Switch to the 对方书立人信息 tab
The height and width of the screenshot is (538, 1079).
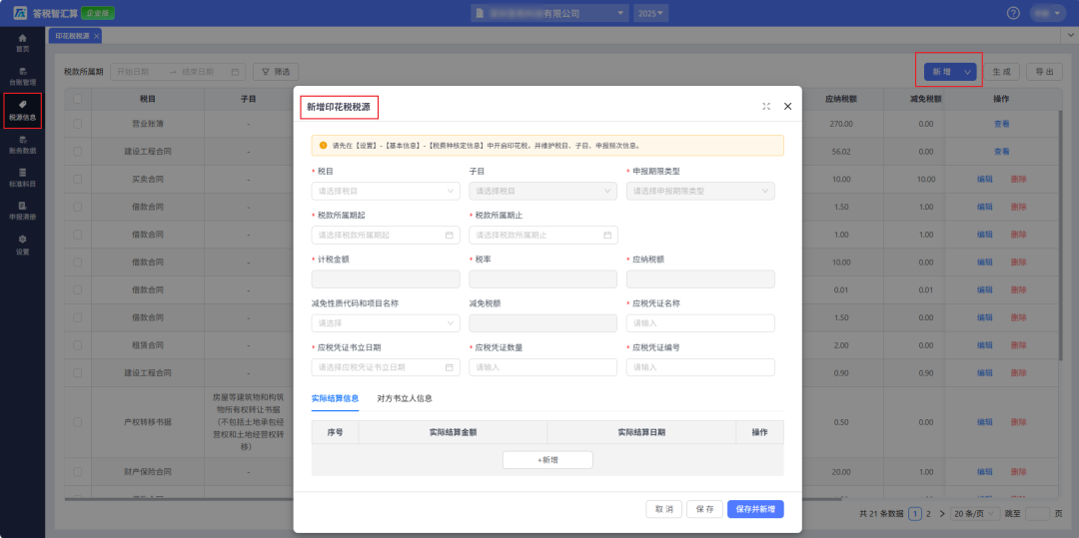(405, 398)
